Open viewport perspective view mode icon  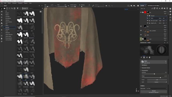[x=128, y=6]
